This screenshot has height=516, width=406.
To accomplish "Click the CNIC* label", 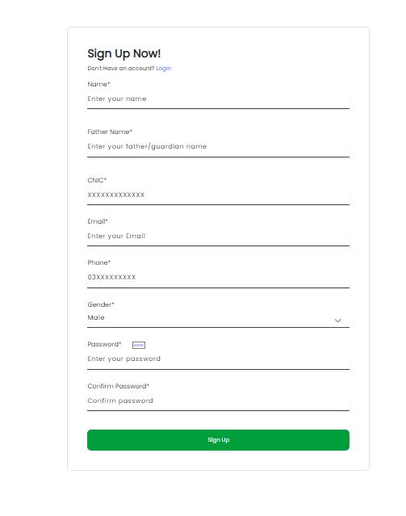I will (97, 180).
